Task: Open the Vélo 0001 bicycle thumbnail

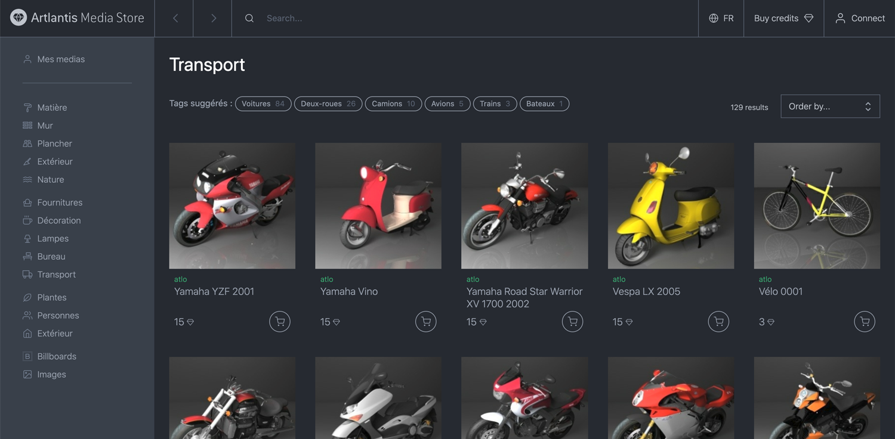Action: point(817,206)
